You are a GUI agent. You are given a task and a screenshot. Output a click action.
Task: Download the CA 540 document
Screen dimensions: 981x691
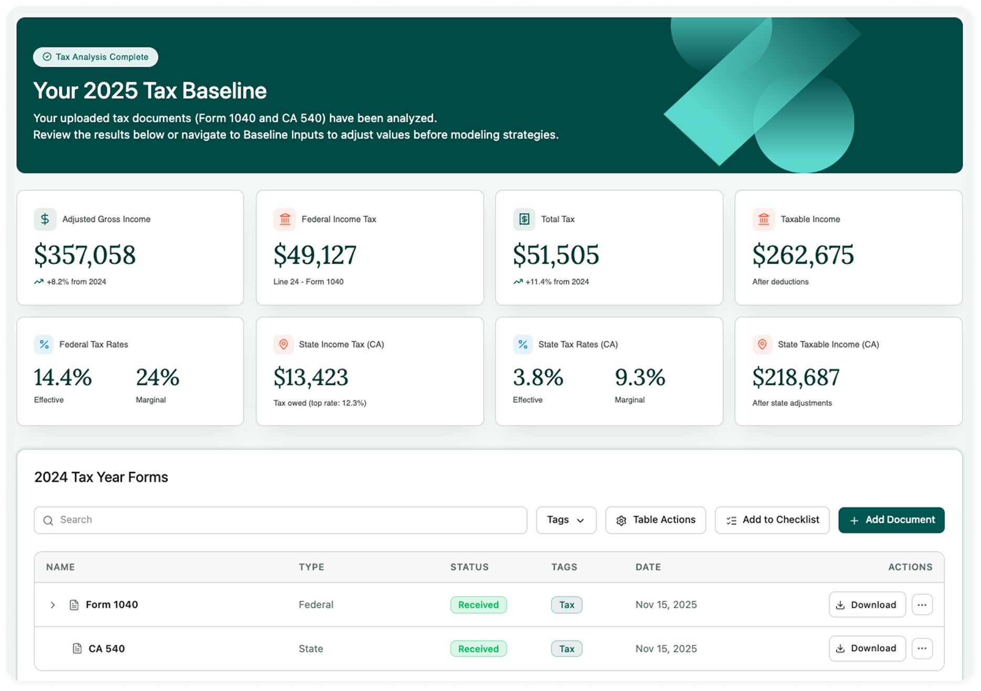(x=867, y=648)
